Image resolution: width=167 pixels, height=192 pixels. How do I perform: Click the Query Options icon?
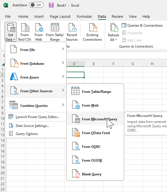coord(11,134)
